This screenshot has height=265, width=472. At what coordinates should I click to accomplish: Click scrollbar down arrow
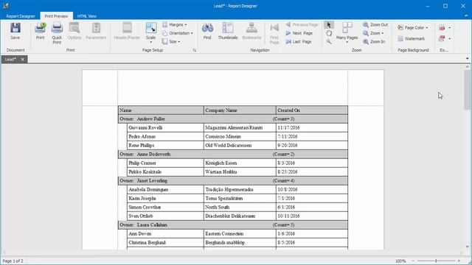(x=467, y=247)
